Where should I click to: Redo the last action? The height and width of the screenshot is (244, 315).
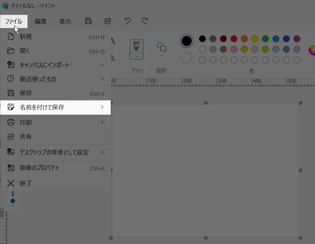pyautogui.click(x=145, y=21)
